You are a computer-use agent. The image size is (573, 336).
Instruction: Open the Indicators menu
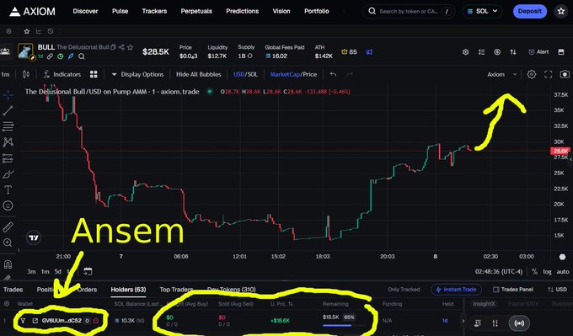point(62,74)
